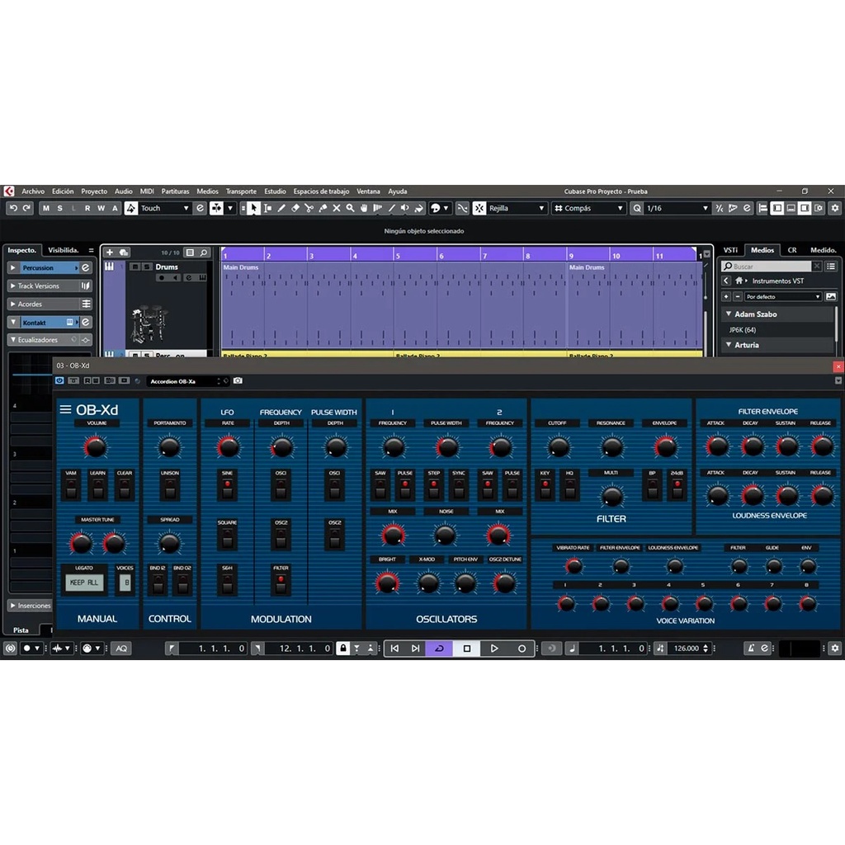845x845 pixels.
Task: Click the AQ auto-quantize button
Action: (x=121, y=649)
